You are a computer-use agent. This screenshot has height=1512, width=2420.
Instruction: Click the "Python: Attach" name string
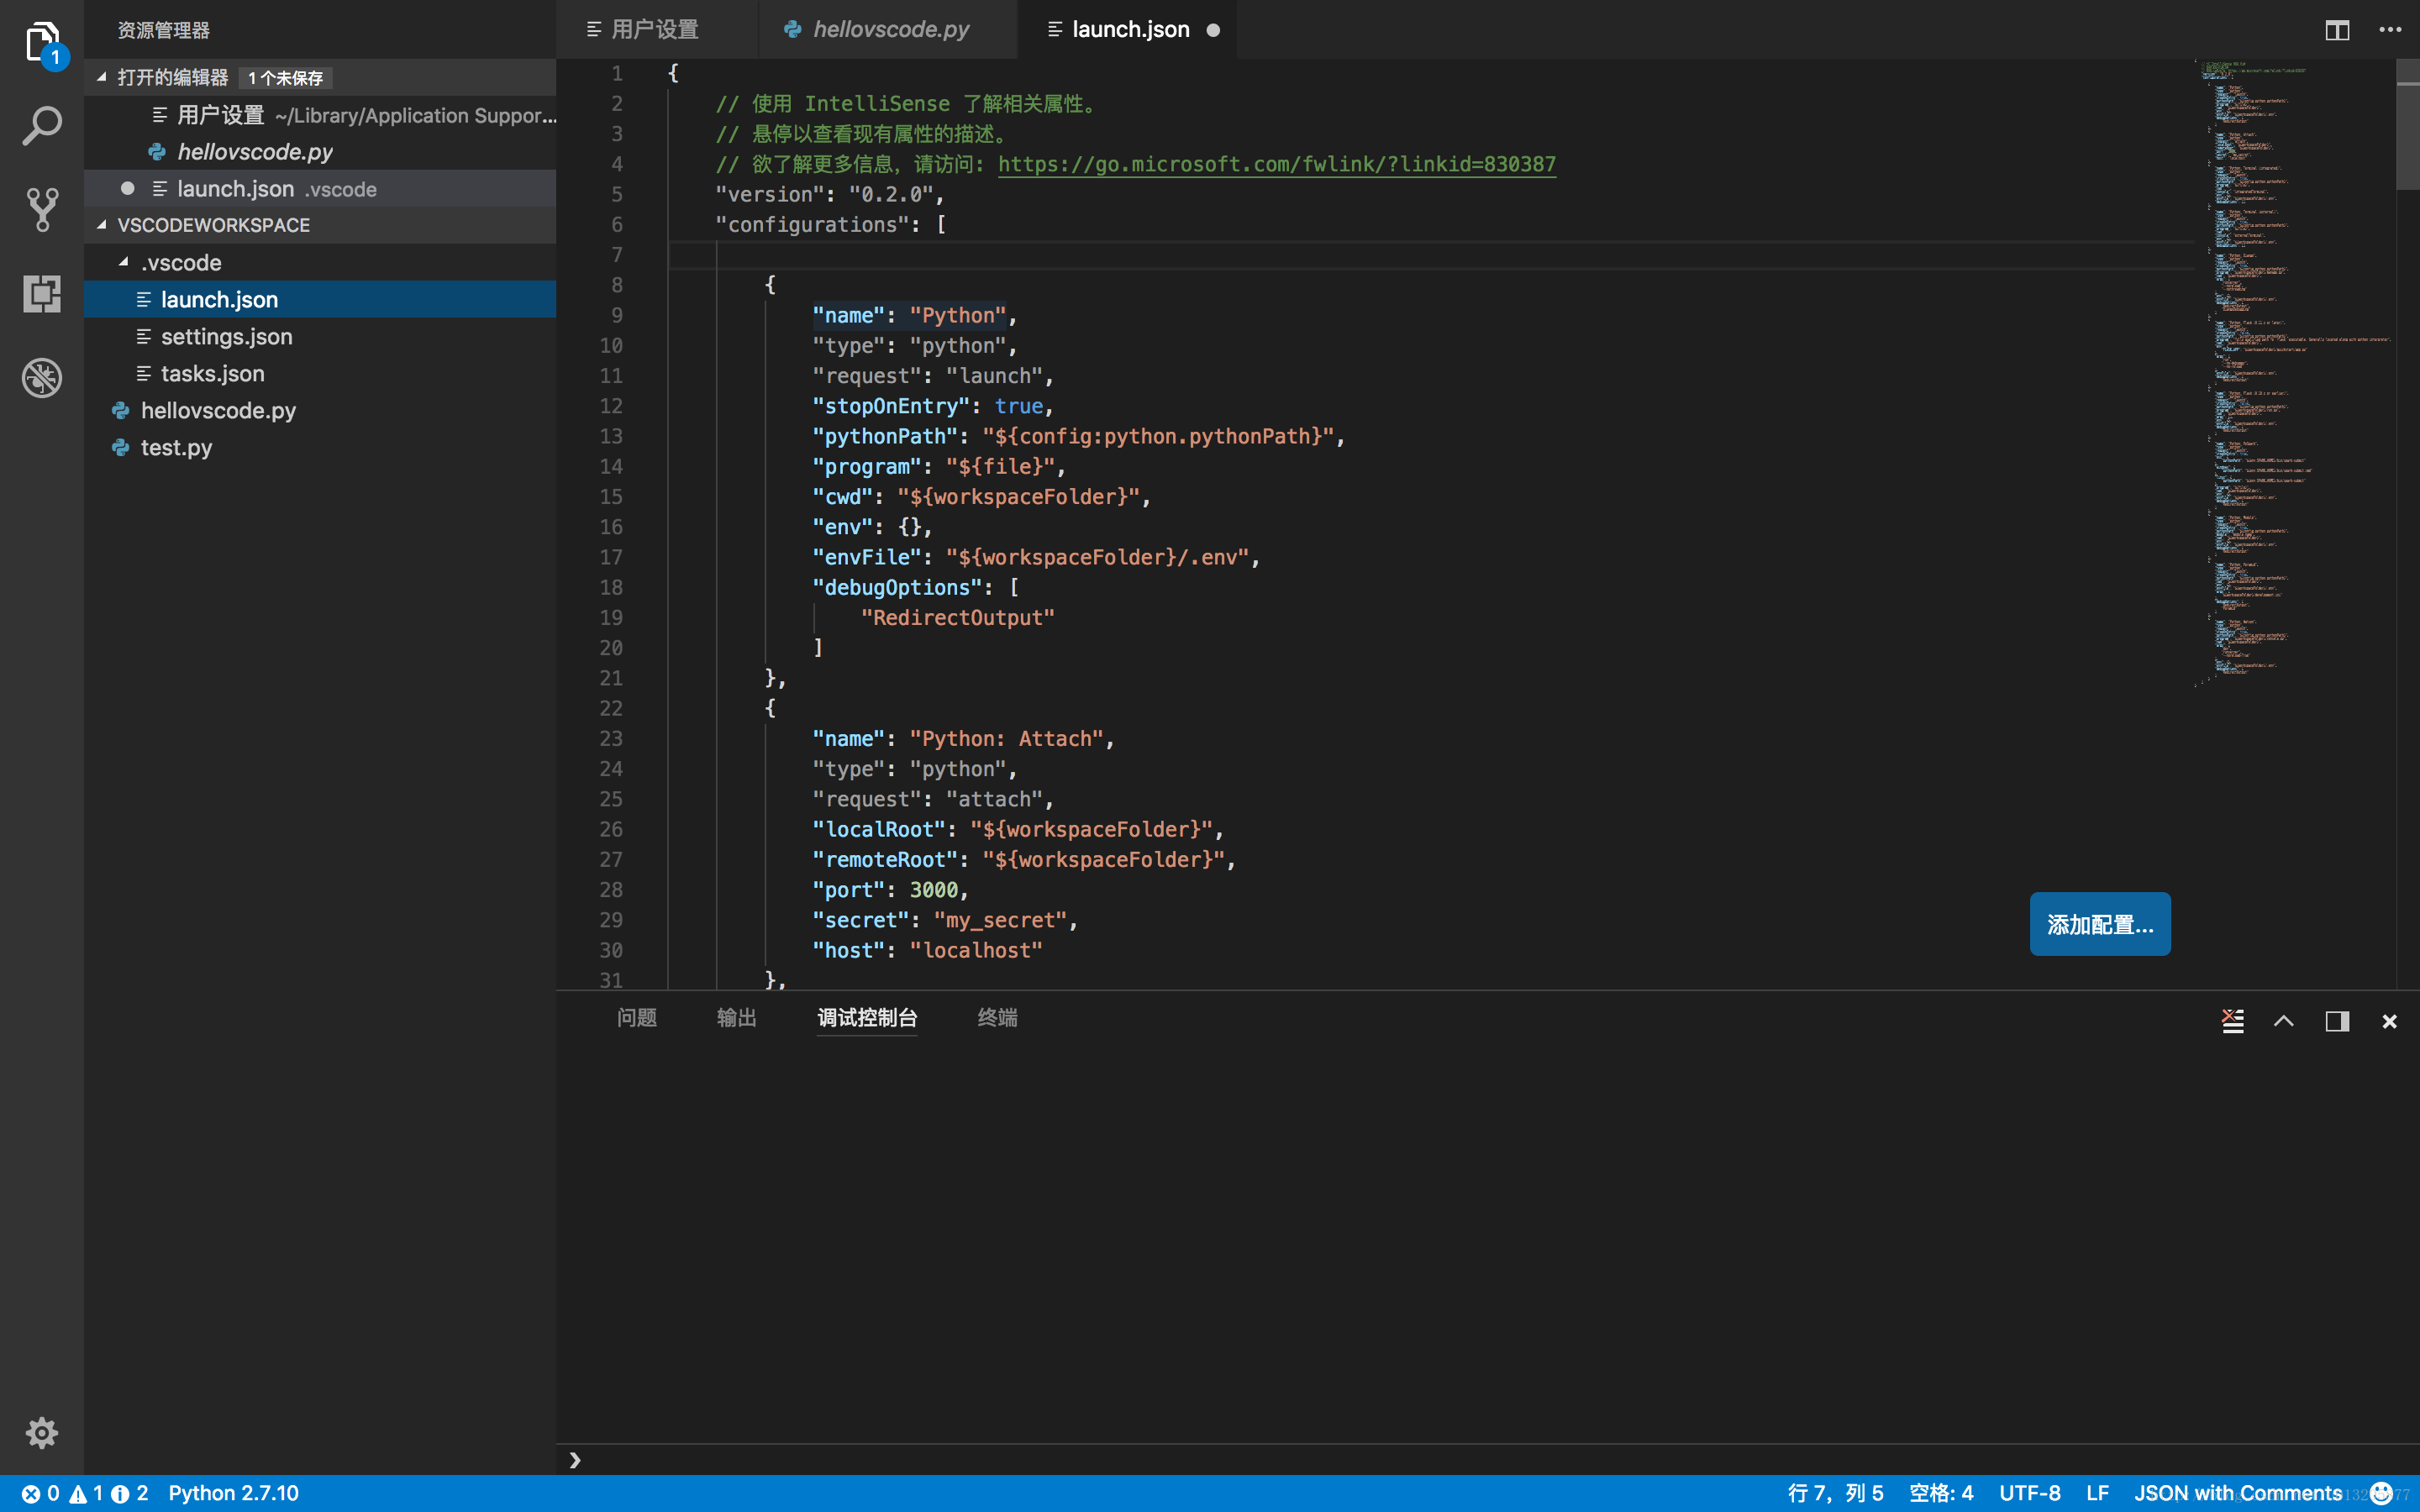[1006, 739]
